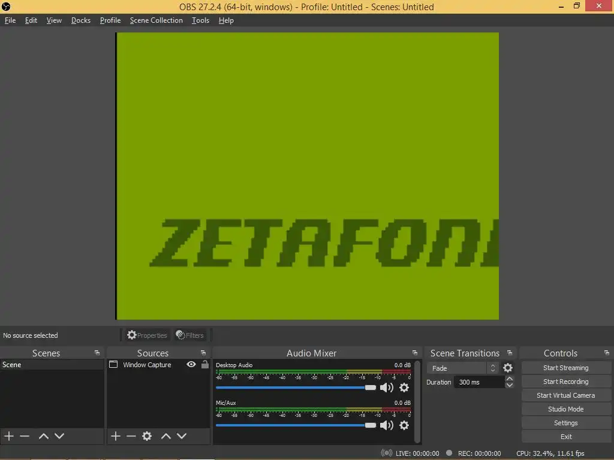The height and width of the screenshot is (460, 614).
Task: Click the Audio Mixer vertical scrollbar
Action: pos(417,401)
